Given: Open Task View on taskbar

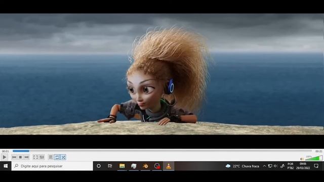Looking at the screenshot, I should tap(110, 166).
